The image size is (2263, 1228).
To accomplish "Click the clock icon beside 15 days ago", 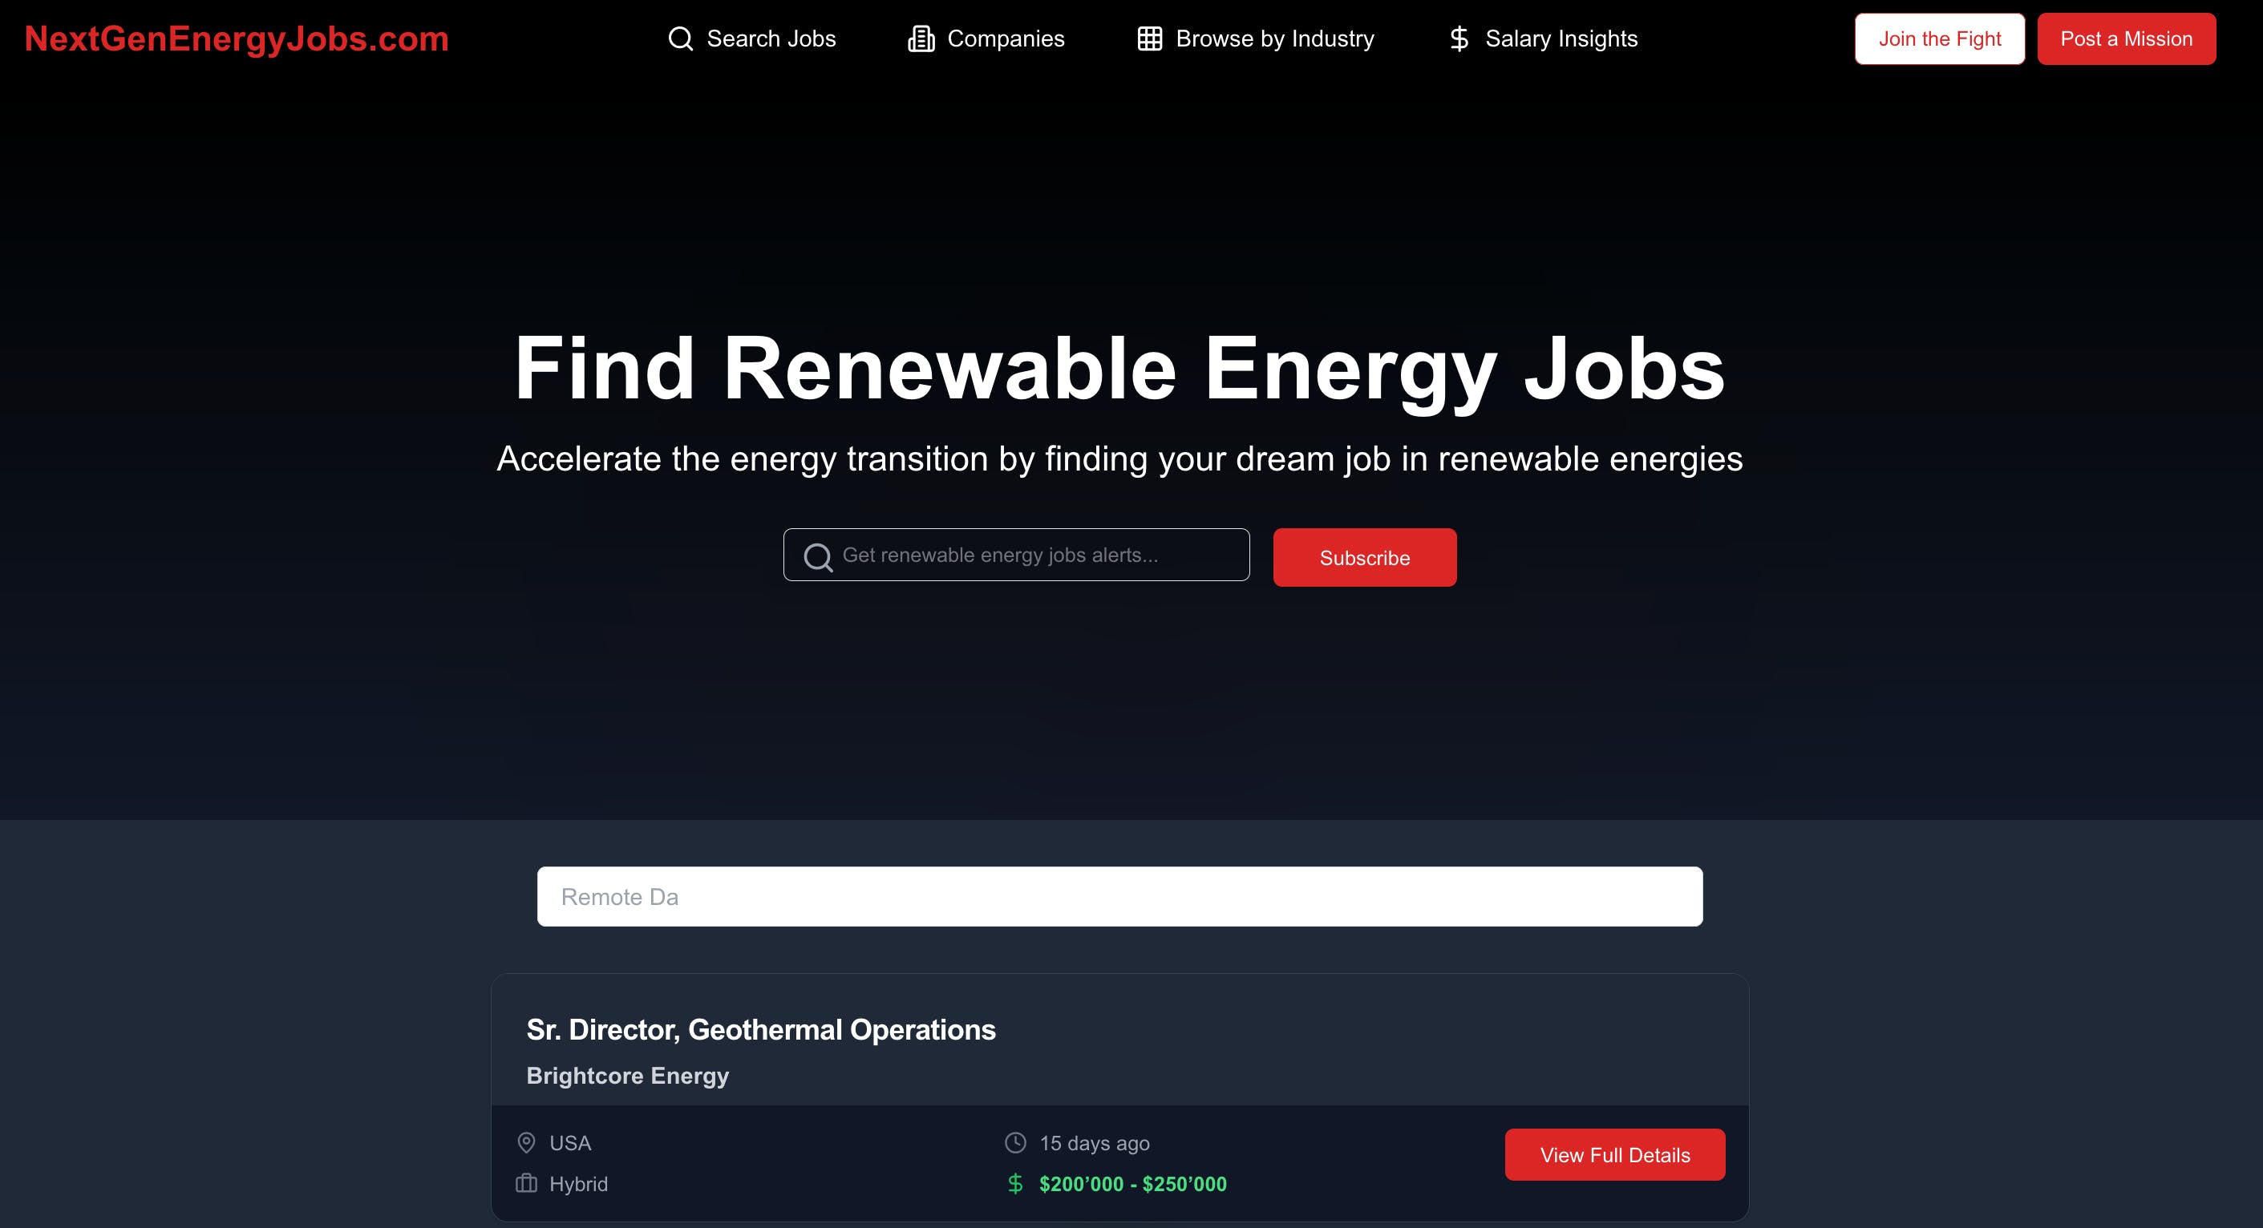I will click(x=1015, y=1143).
